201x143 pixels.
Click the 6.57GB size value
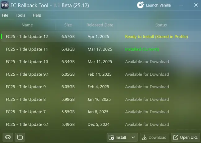coord(68,37)
